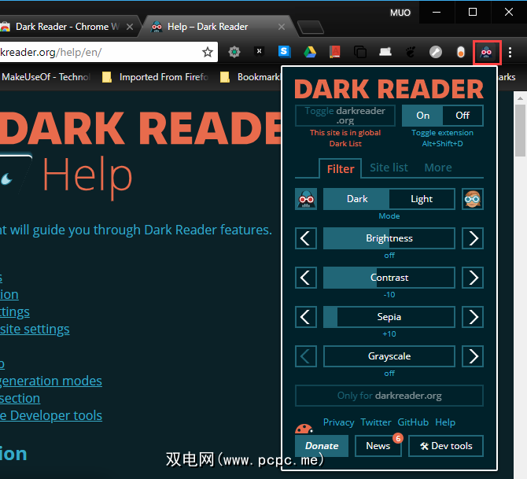The image size is (527, 479).
Task: Turn the extension Off
Action: tap(463, 116)
